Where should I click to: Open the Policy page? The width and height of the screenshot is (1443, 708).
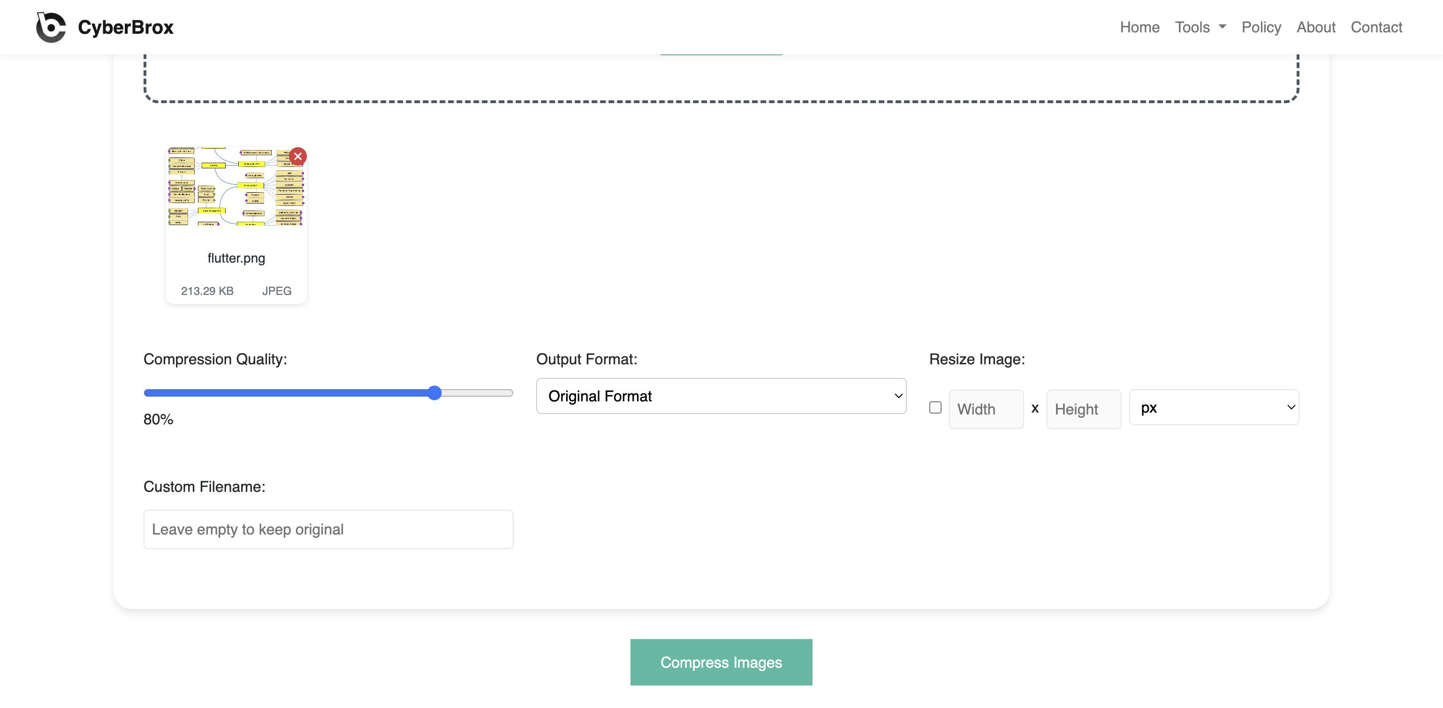(1261, 27)
